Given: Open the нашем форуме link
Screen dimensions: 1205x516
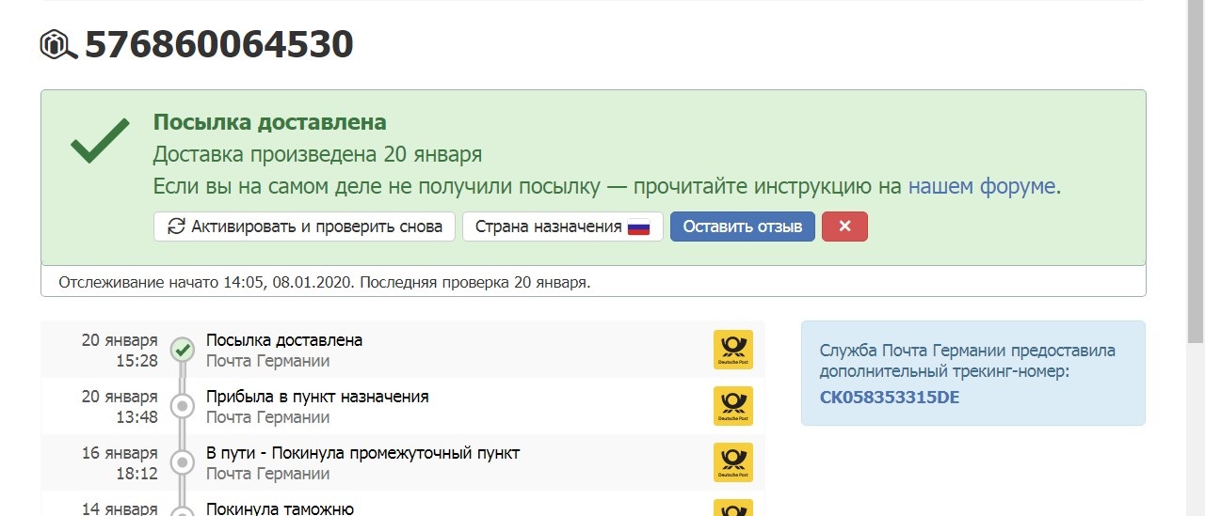Looking at the screenshot, I should point(982,186).
